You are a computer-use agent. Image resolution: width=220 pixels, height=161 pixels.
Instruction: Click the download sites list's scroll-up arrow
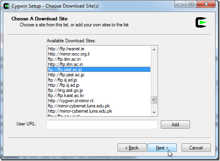tap(154, 50)
